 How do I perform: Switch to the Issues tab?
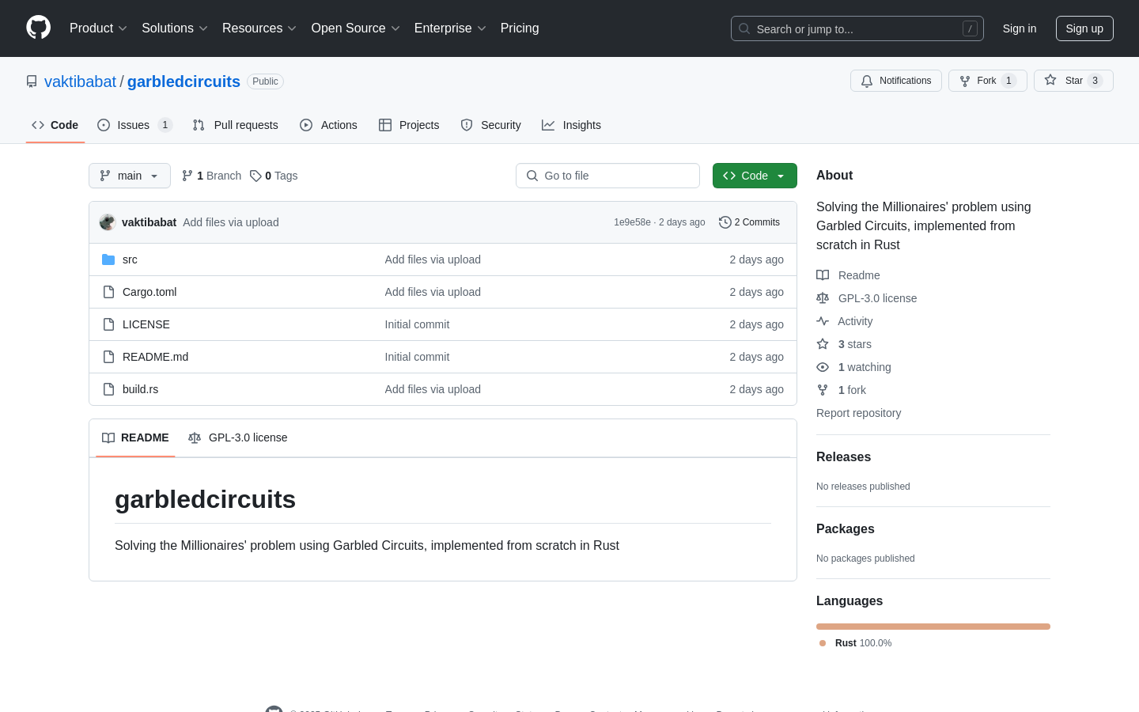[134, 125]
